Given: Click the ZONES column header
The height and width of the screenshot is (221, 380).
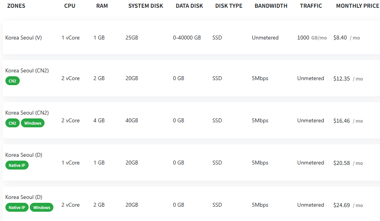Looking at the screenshot, I should tap(16, 6).
